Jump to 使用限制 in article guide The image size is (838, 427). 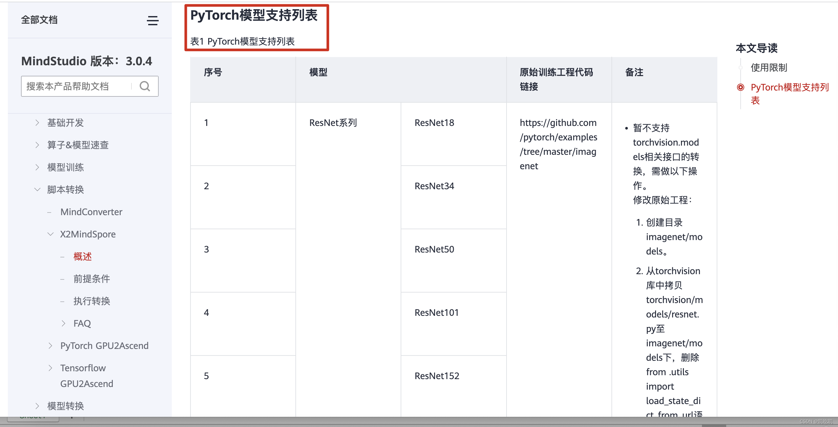[768, 68]
